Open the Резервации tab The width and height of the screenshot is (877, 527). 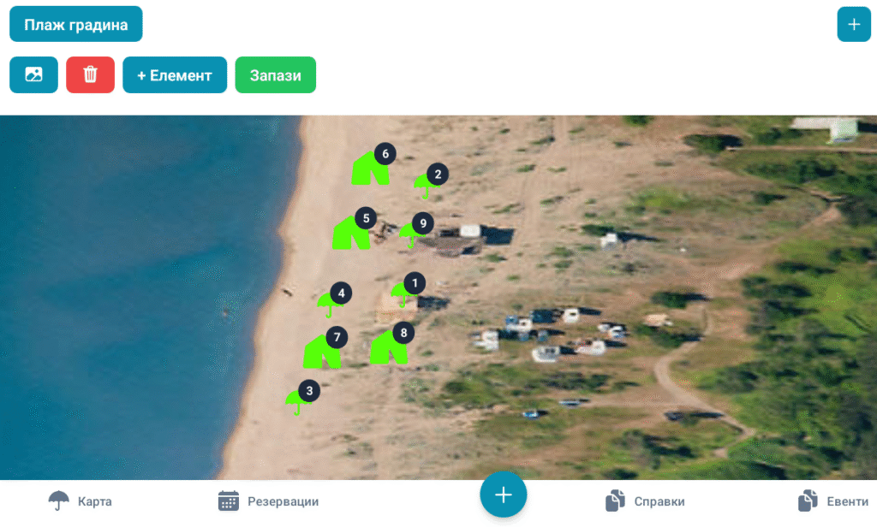click(268, 501)
